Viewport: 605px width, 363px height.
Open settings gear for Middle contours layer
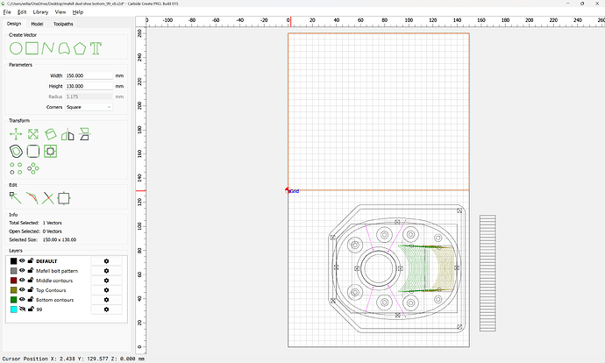106,281
